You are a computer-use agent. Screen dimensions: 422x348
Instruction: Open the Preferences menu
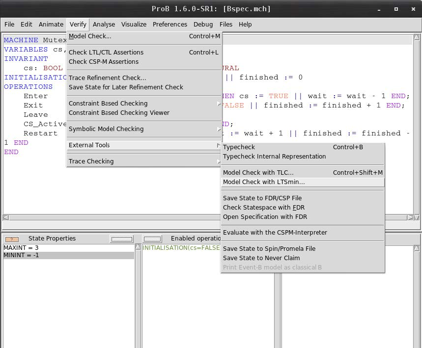169,24
